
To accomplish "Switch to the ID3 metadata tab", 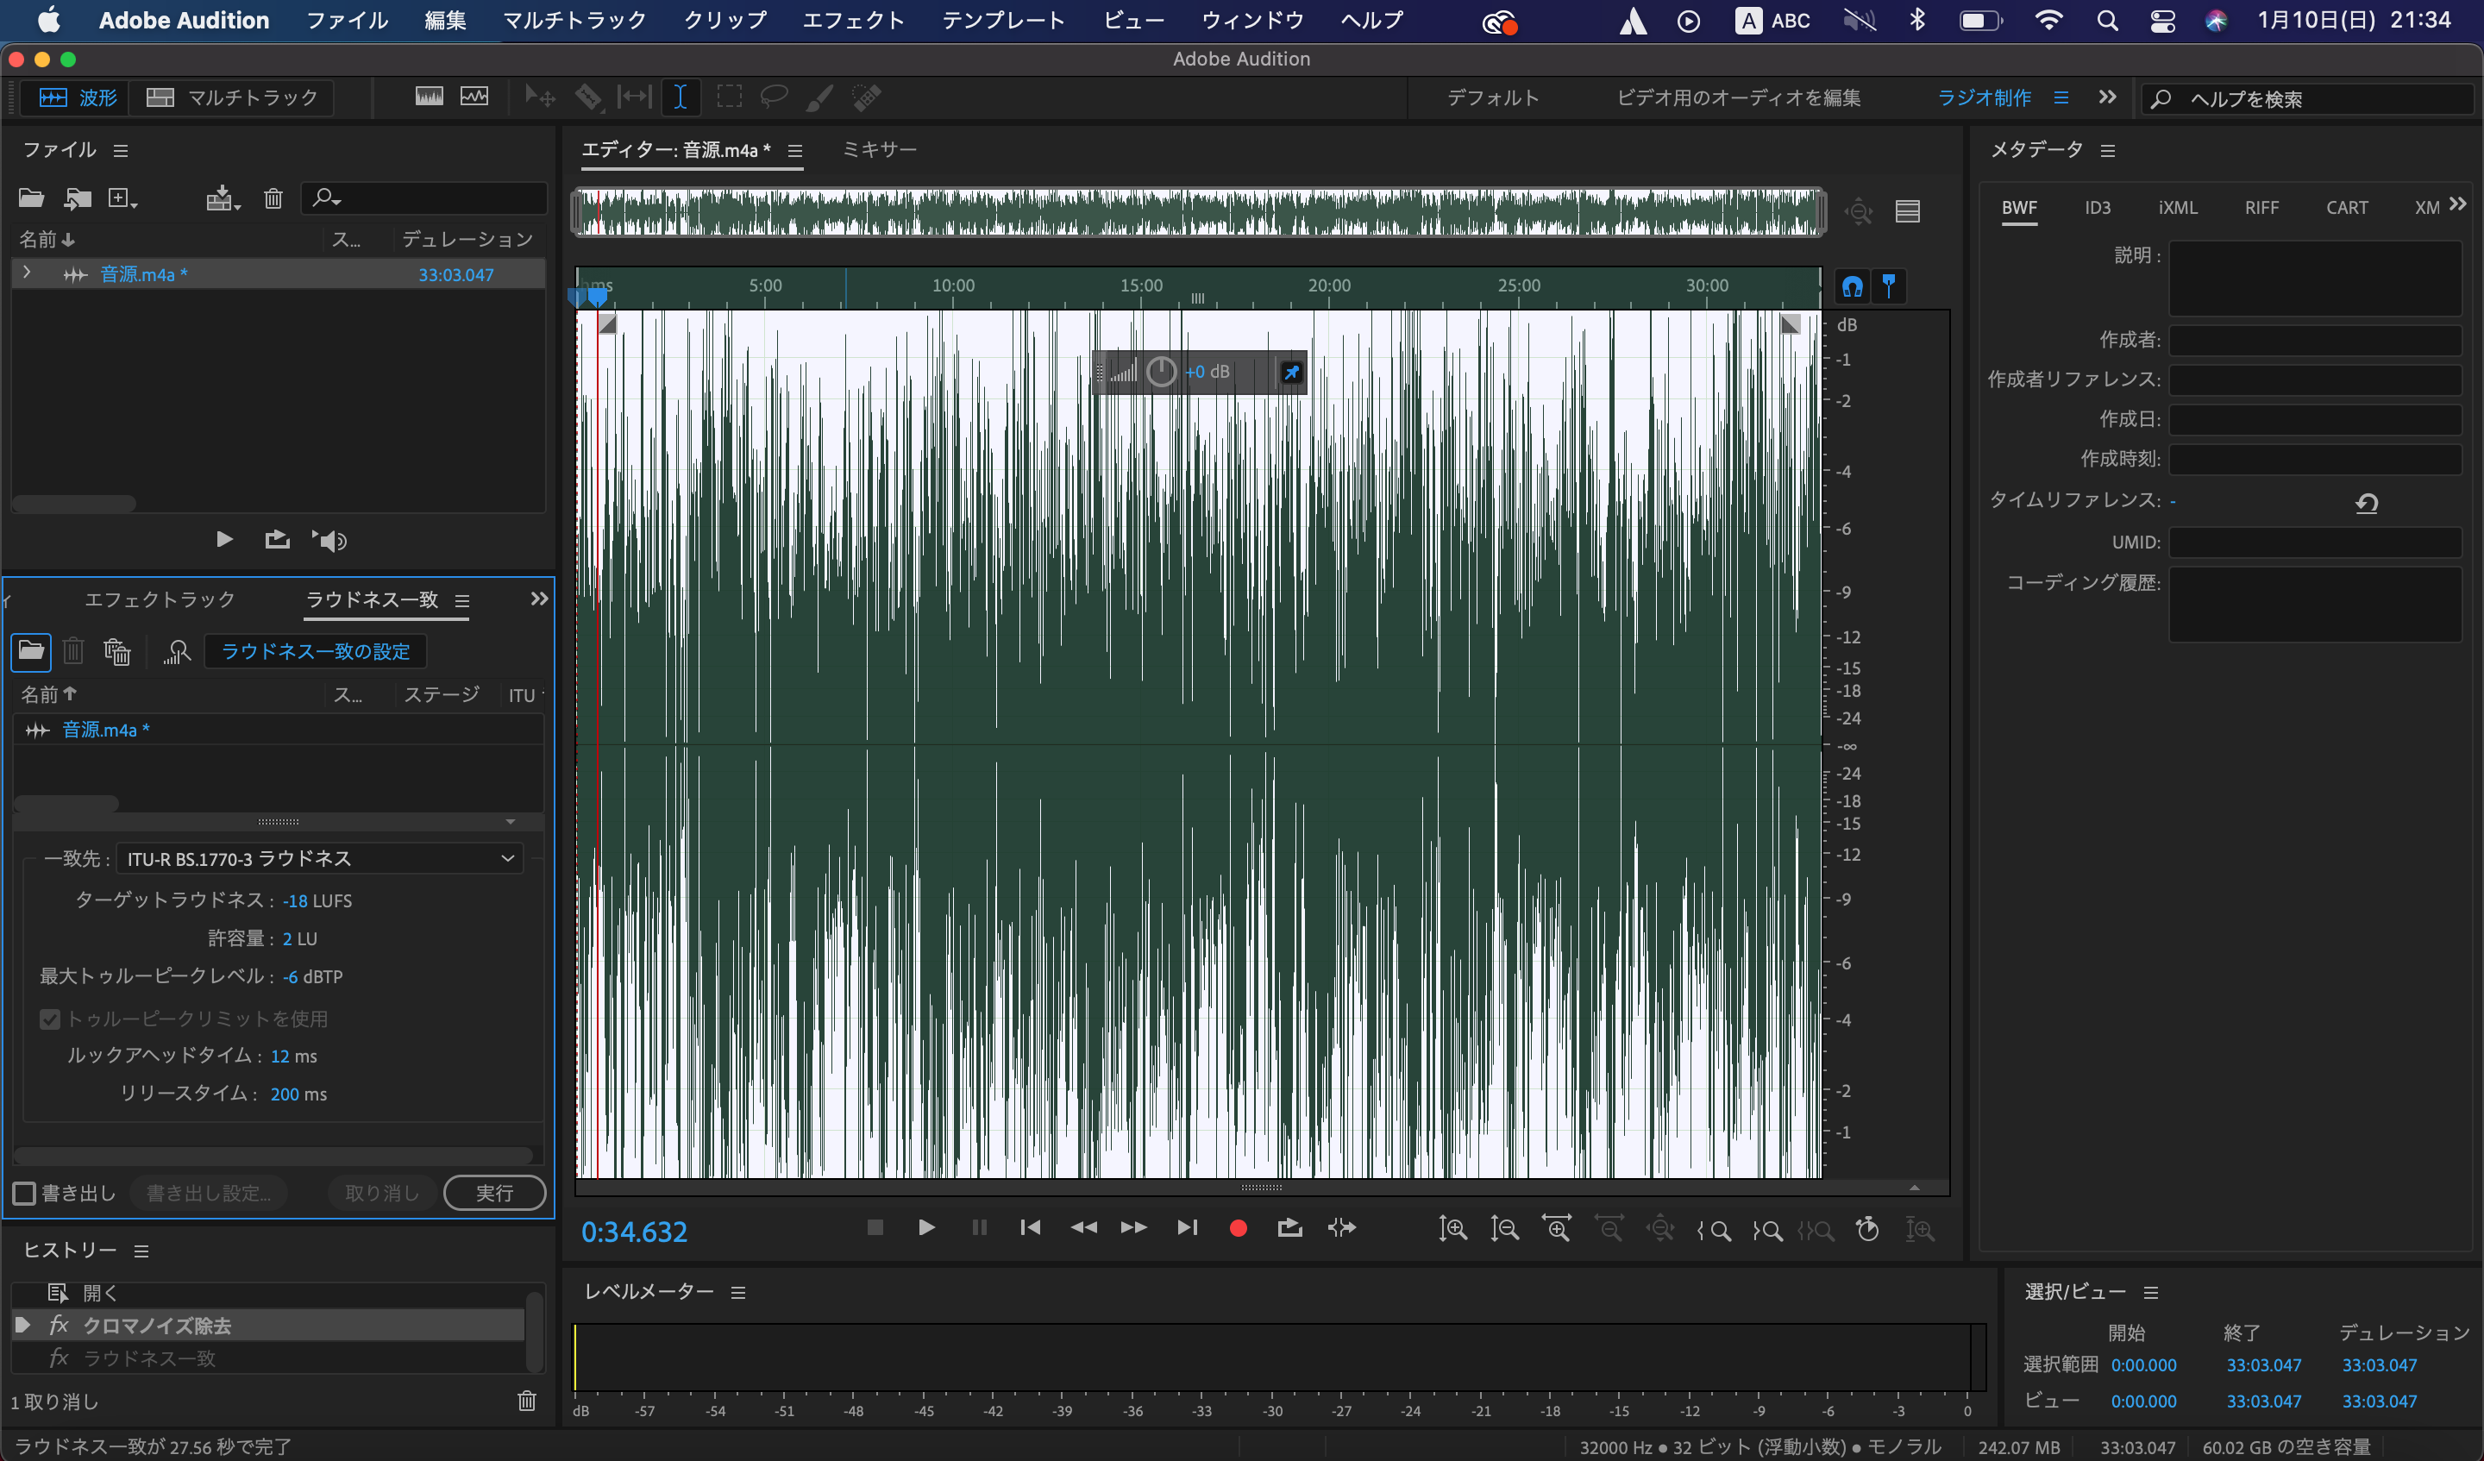I will (x=2097, y=208).
